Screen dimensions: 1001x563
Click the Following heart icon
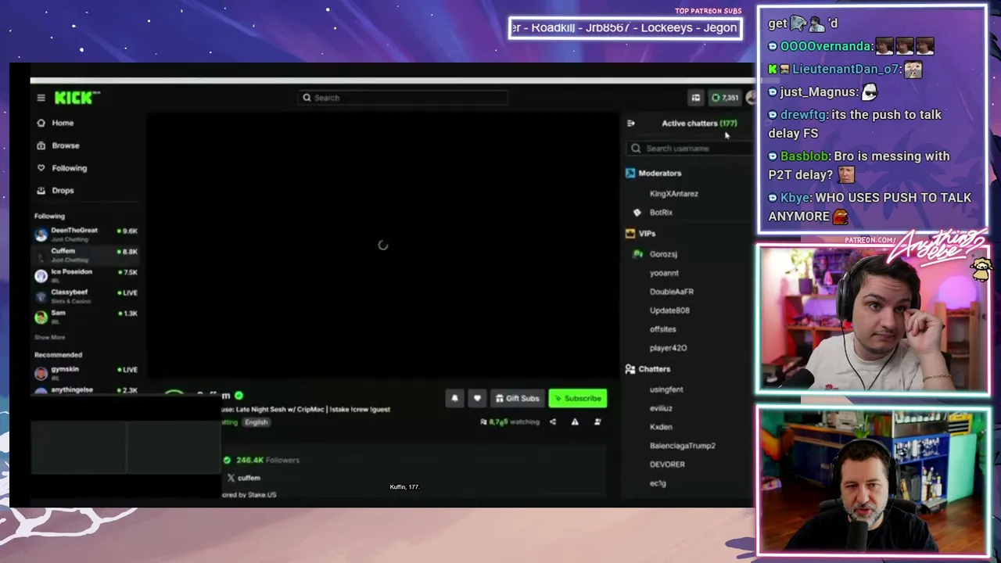pyautogui.click(x=41, y=168)
